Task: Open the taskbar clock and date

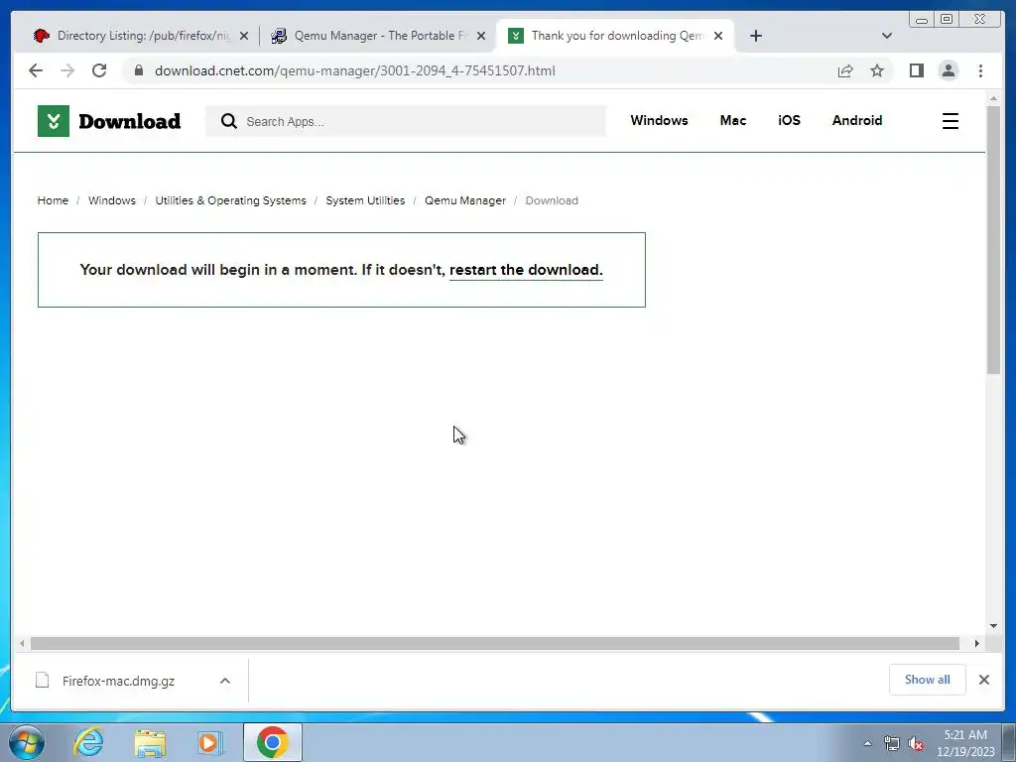Action: 965,743
